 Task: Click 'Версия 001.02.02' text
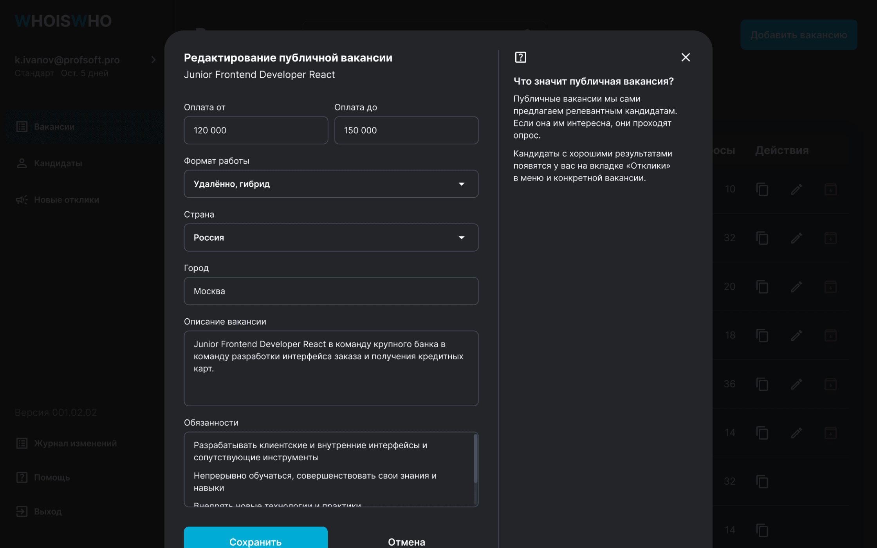(56, 413)
